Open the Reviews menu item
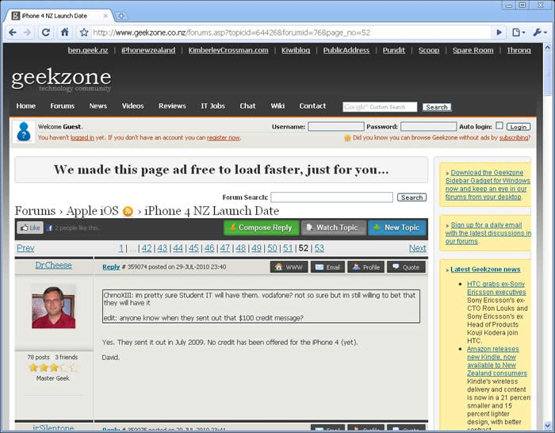The width and height of the screenshot is (555, 433). [x=172, y=105]
